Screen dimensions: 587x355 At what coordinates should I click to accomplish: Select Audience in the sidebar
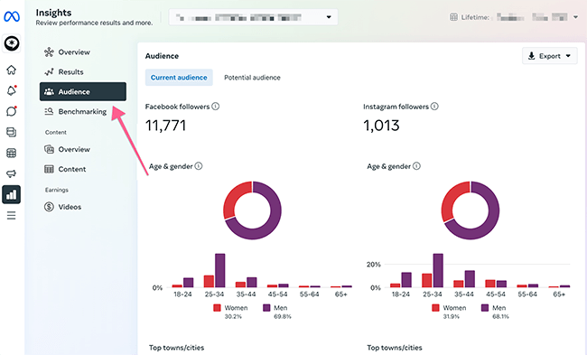[83, 92]
